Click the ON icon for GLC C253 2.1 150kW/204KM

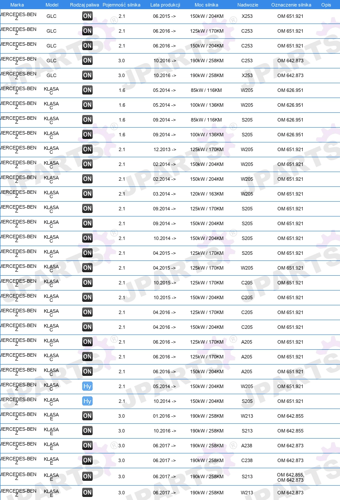click(x=87, y=46)
